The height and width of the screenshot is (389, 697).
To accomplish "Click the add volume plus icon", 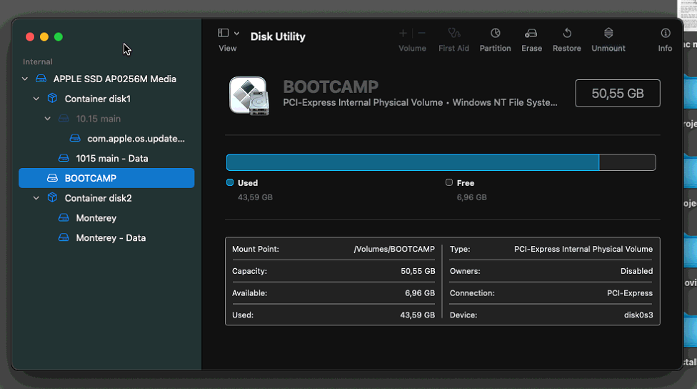I will (403, 34).
